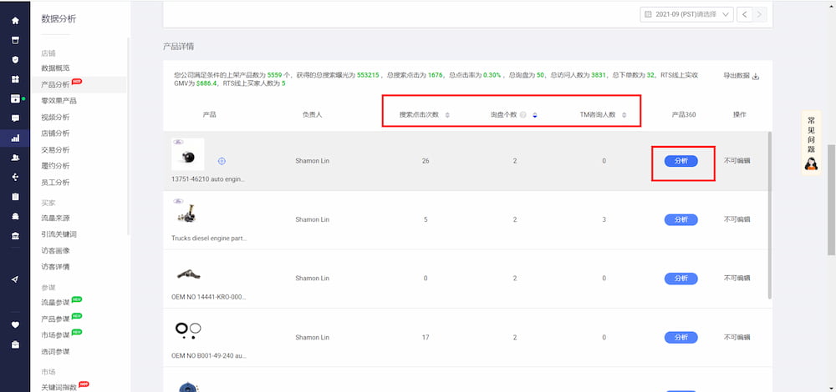Click the 常见问题 help avatar icon

tap(810, 163)
